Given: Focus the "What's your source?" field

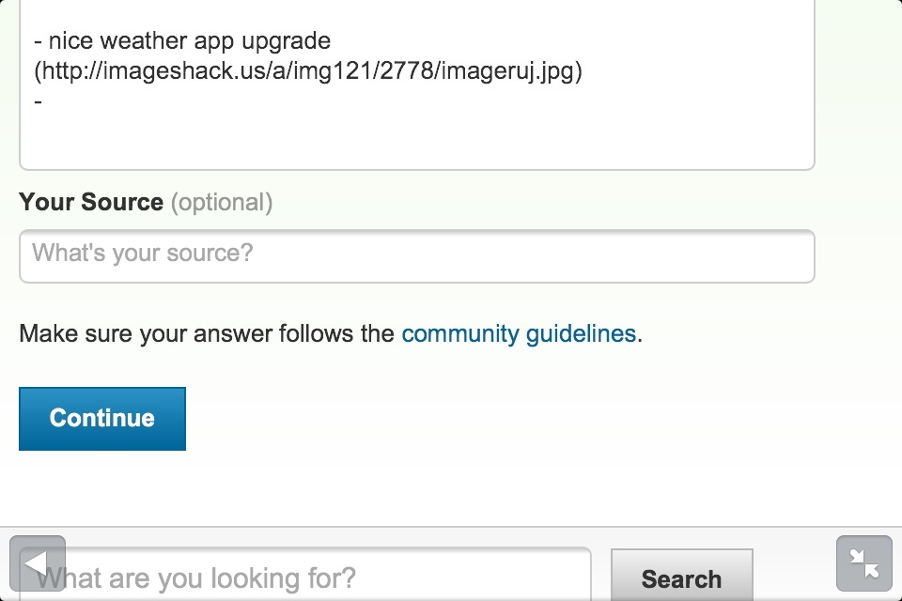Looking at the screenshot, I should 417,256.
